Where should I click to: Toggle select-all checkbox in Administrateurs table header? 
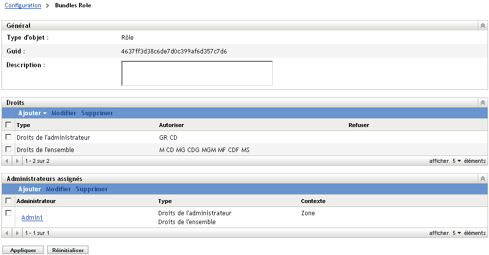[x=8, y=201]
